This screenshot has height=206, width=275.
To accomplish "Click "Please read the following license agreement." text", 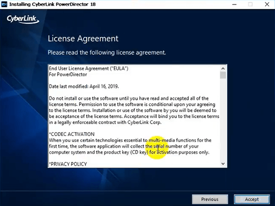I will [107, 52].
